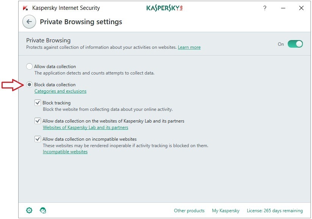Click the help question mark icon
Image resolution: width=312 pixels, height=219 pixels.
[x=265, y=8]
